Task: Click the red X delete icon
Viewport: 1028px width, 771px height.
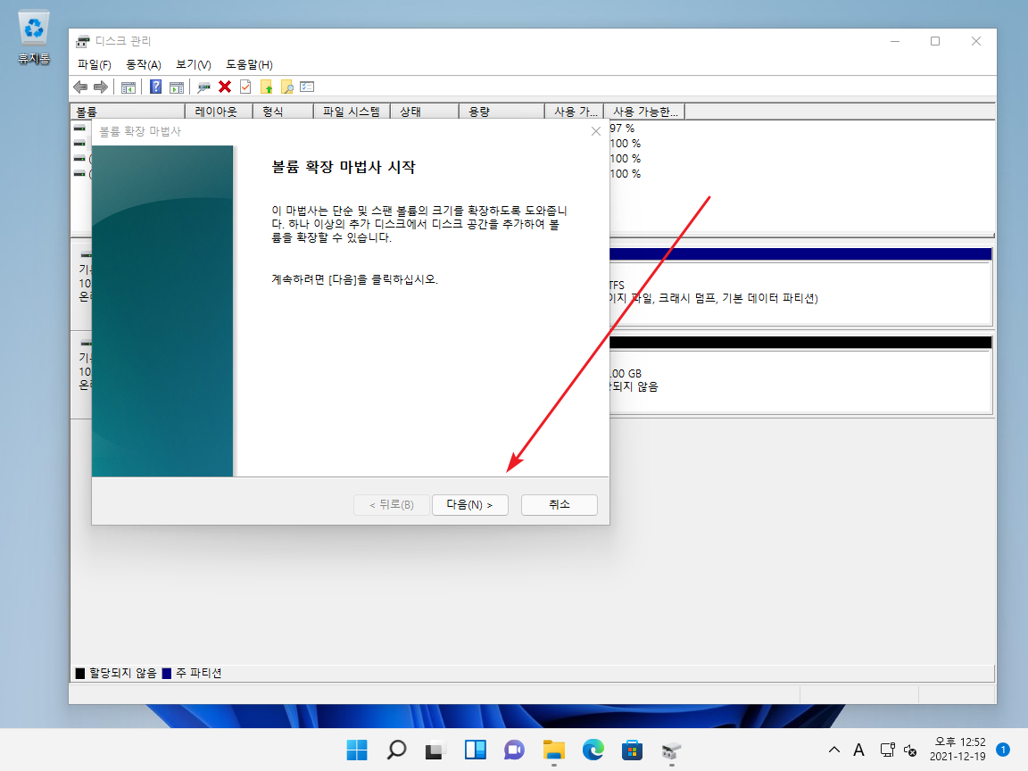Action: [225, 87]
